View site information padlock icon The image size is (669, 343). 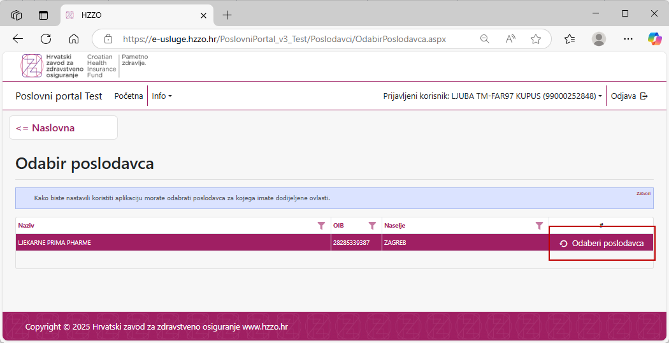108,39
